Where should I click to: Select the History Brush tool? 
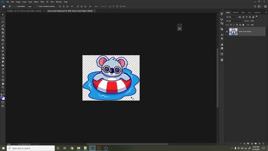tap(3, 51)
